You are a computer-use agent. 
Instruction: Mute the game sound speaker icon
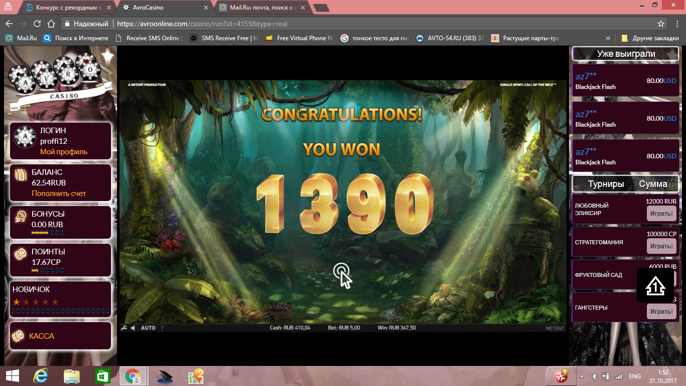[133, 328]
